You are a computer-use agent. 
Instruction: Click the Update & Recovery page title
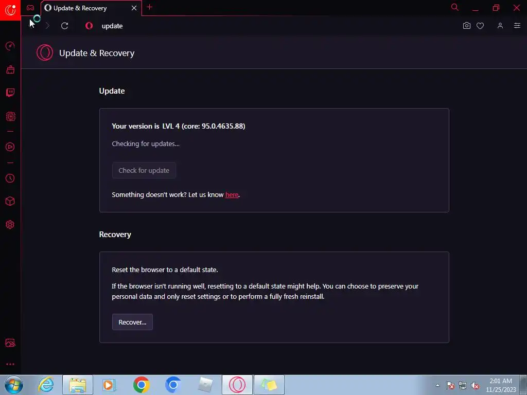[97, 53]
